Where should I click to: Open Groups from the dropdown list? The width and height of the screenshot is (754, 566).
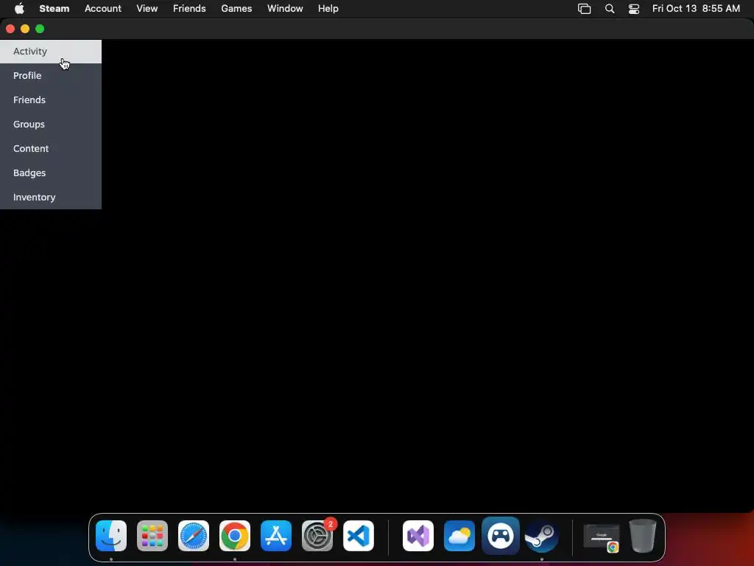tap(51, 124)
